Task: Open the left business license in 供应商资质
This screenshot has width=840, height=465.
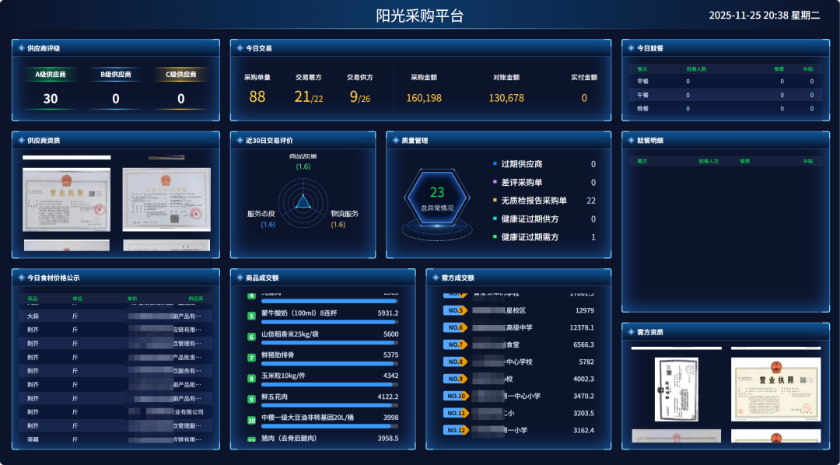Action: (66, 201)
